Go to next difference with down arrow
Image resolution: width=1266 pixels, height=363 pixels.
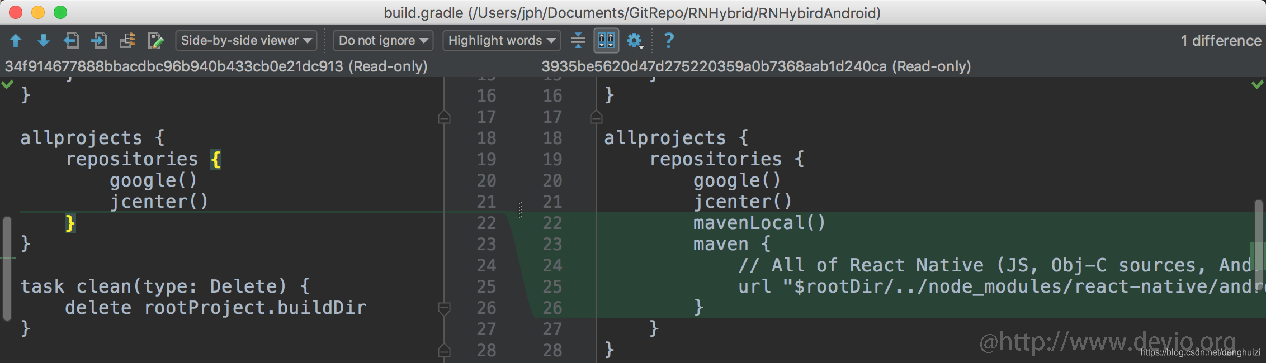click(43, 40)
